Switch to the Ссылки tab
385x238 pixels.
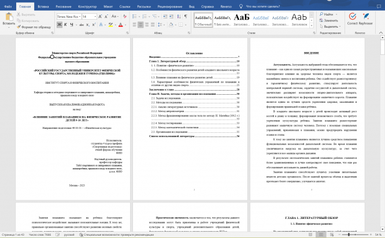[x=125, y=6]
